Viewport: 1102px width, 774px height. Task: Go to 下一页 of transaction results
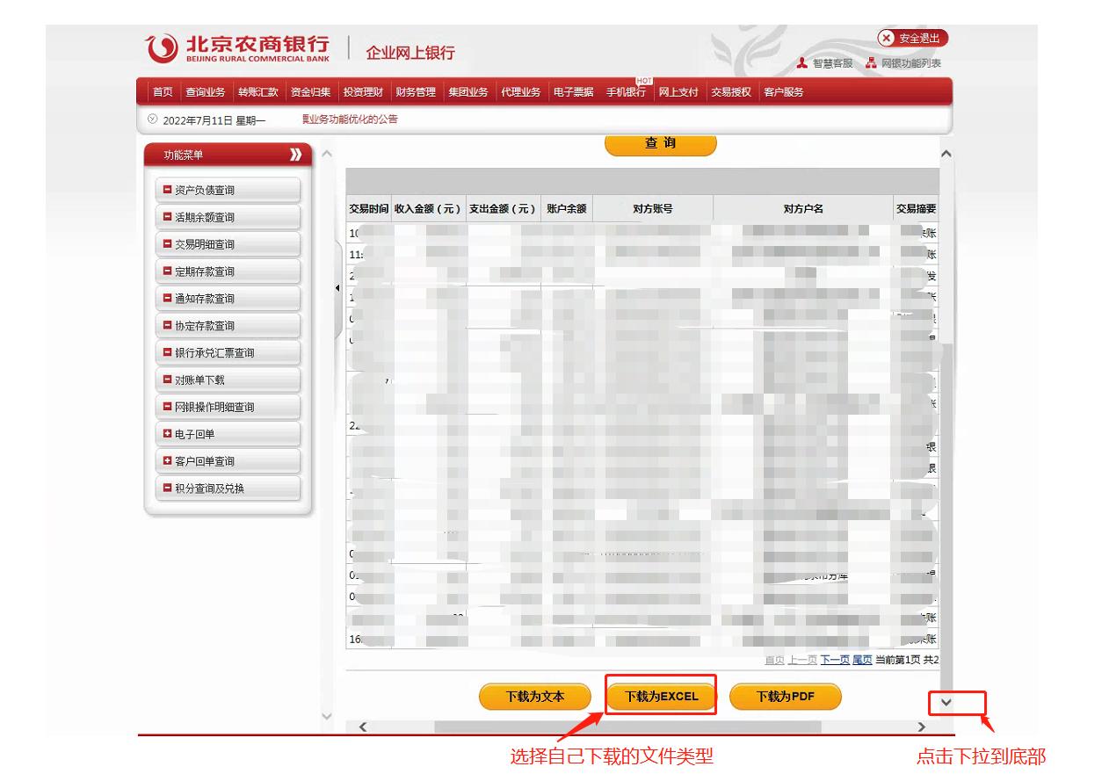pyautogui.click(x=835, y=660)
